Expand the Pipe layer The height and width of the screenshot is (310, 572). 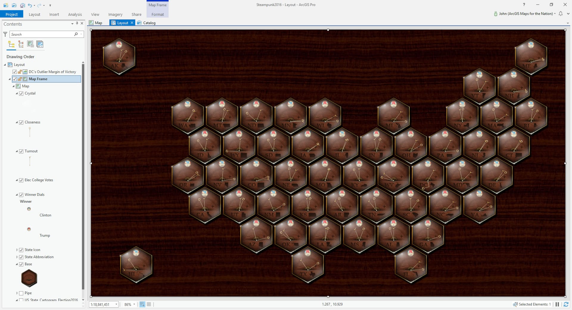17,293
